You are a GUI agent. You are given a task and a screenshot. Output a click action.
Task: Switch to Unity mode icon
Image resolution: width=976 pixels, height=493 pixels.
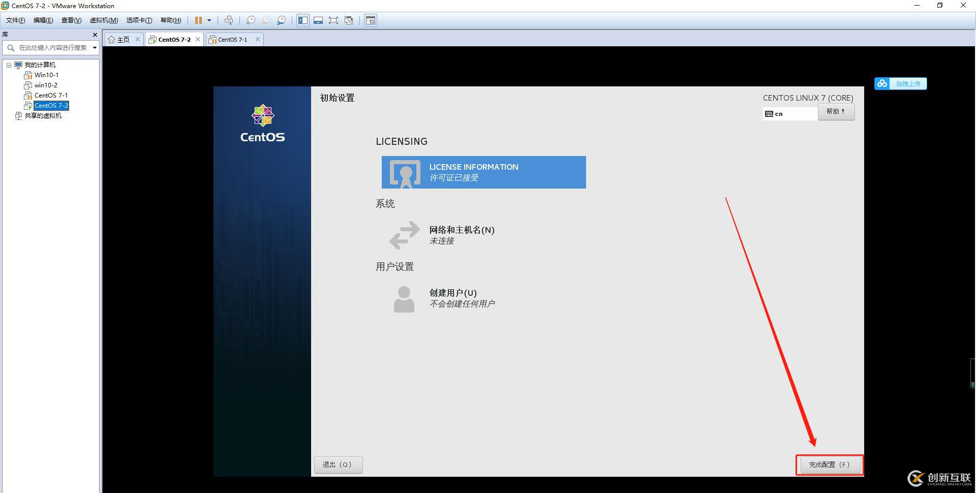tap(349, 20)
